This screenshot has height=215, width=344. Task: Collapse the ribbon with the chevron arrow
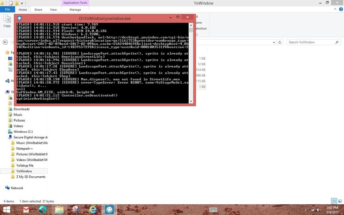click(335, 9)
